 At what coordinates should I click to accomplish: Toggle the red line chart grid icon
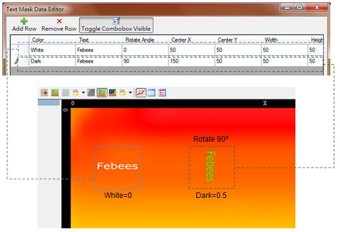tap(141, 93)
